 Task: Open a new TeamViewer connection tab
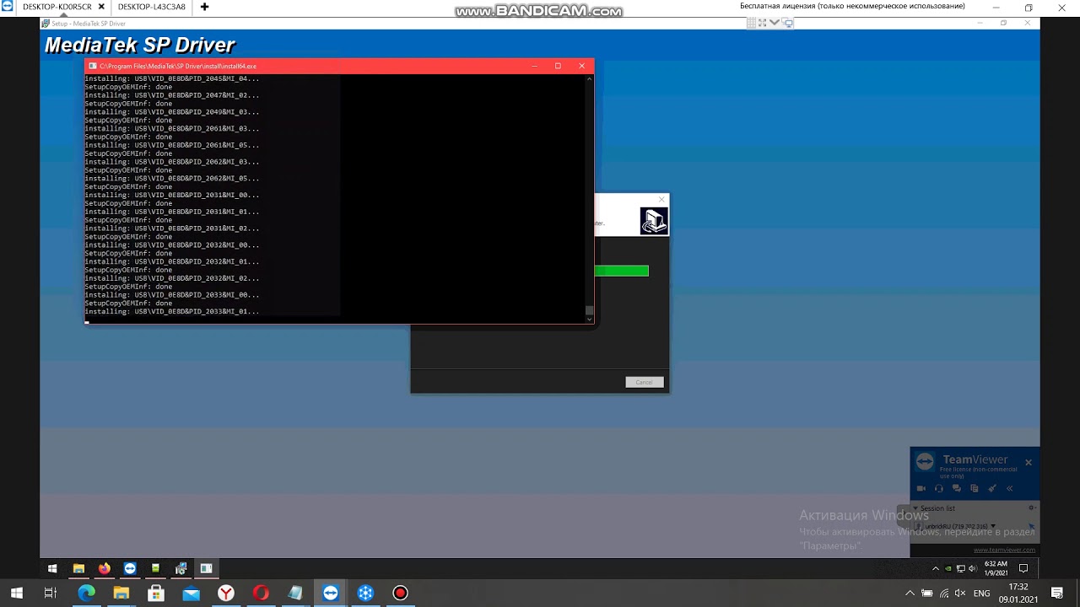pos(204,7)
